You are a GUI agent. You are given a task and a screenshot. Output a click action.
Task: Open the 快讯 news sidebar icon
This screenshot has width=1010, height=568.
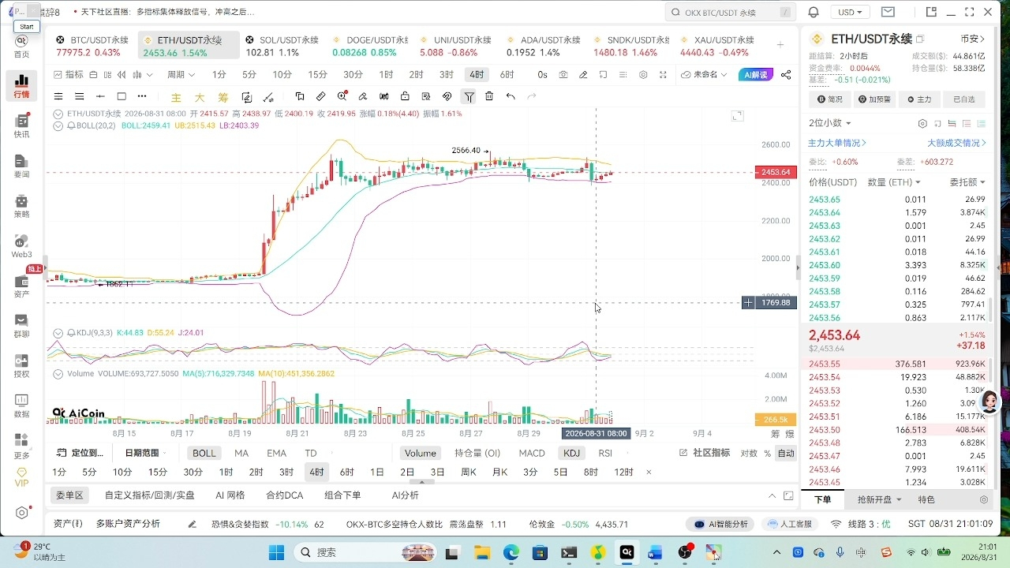[21, 126]
